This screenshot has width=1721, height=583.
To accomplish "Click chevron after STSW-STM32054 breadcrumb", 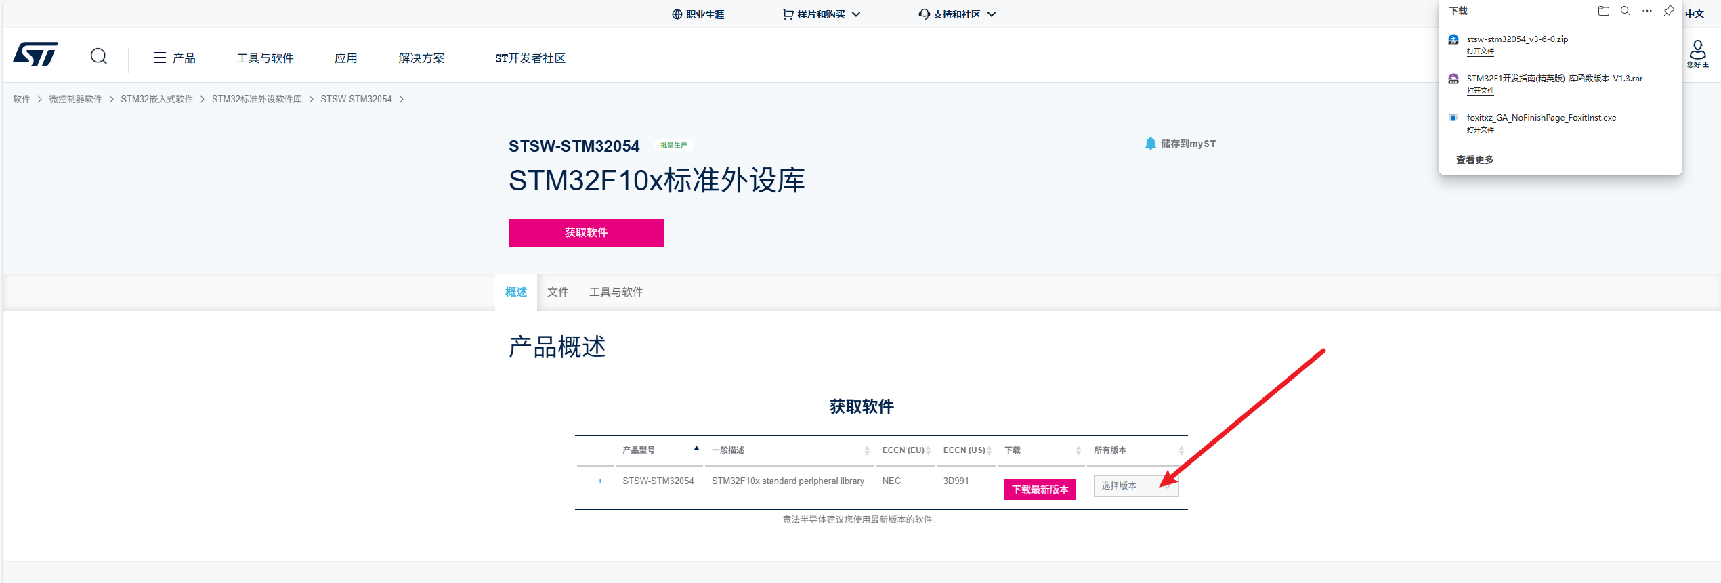I will 402,100.
